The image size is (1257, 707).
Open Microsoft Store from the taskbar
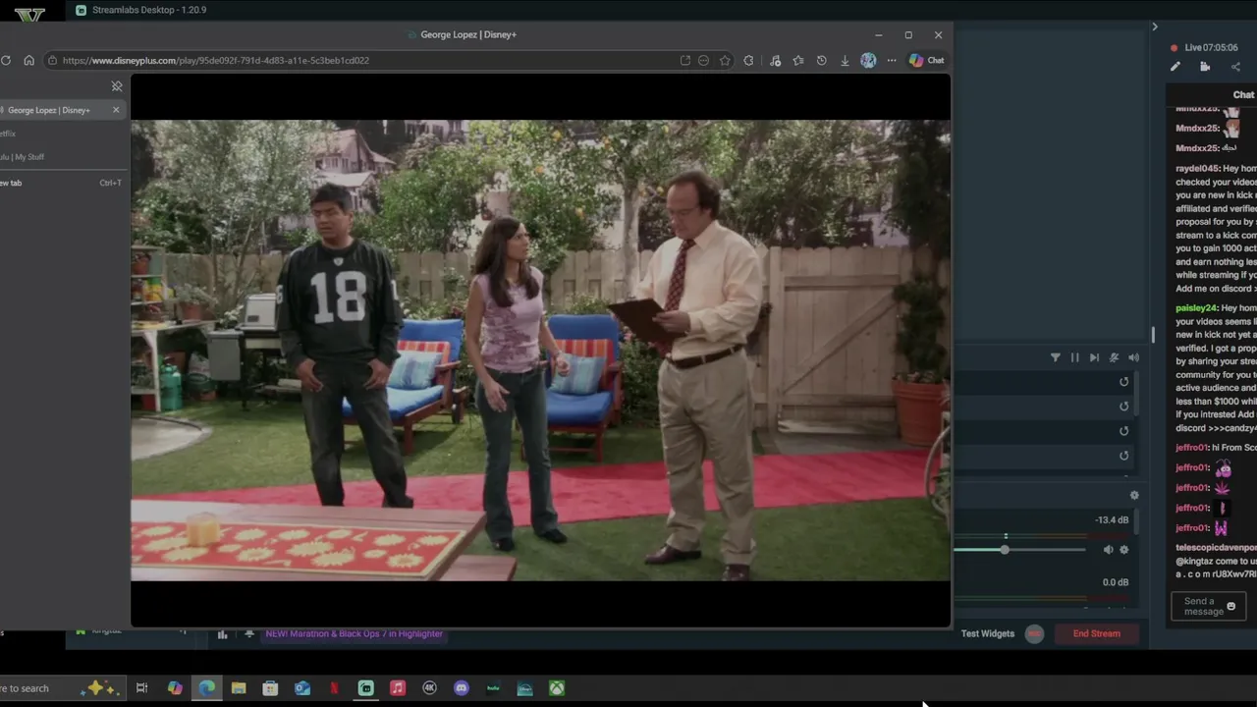coord(270,688)
